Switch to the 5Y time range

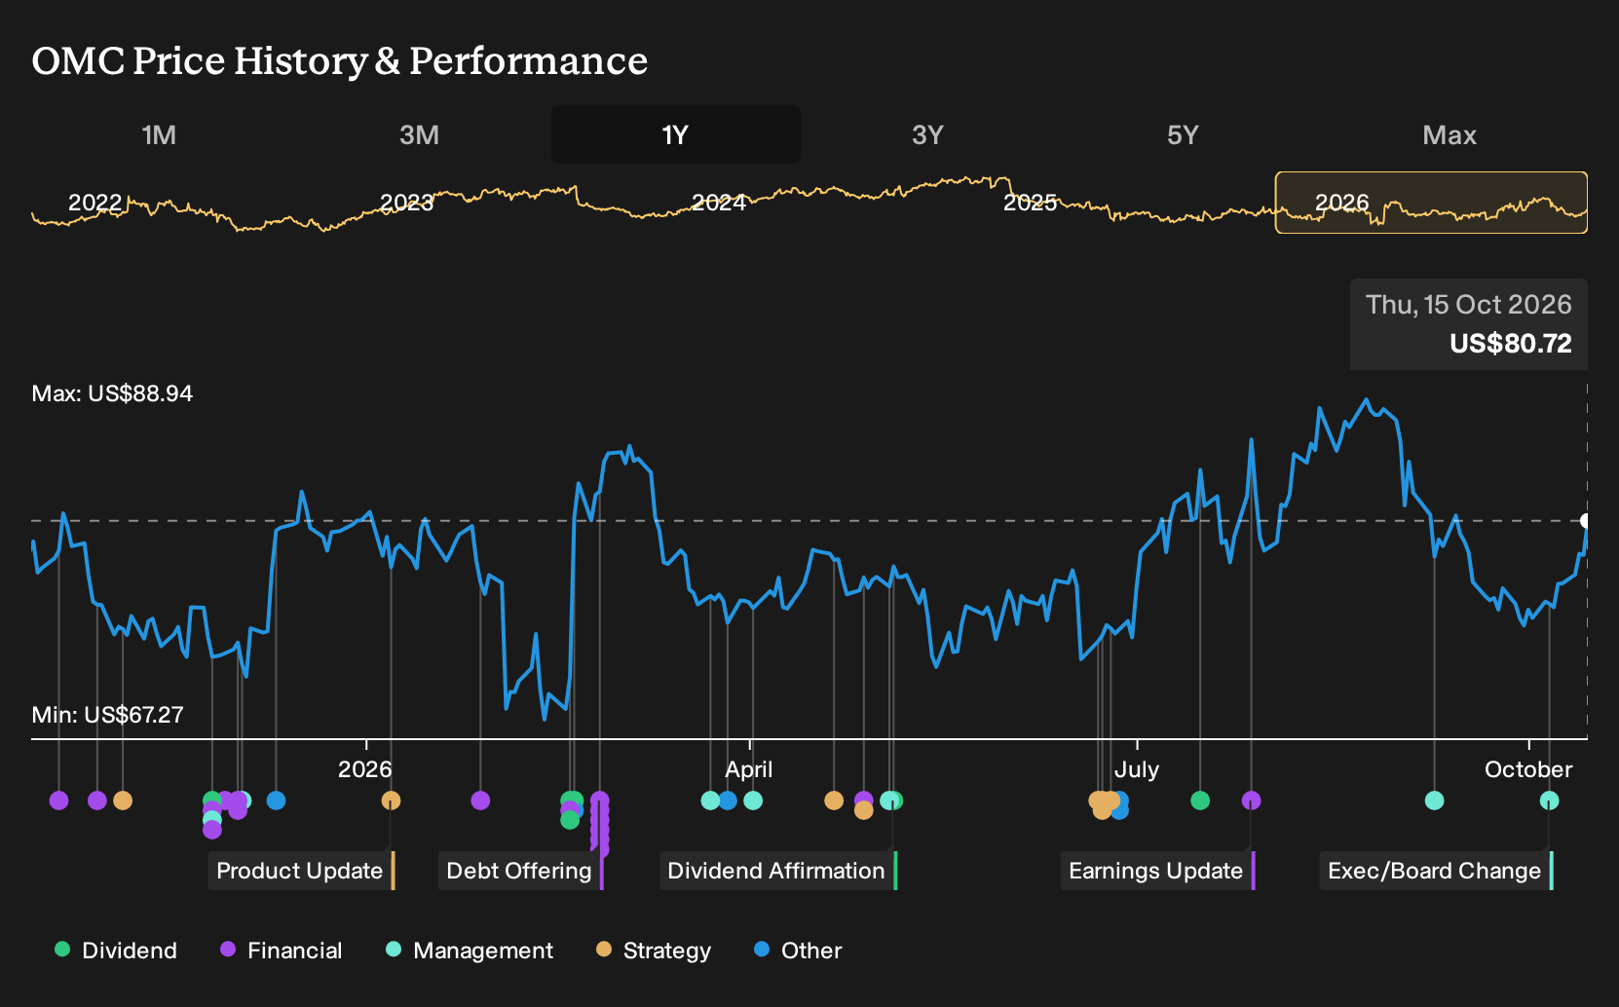[1183, 134]
